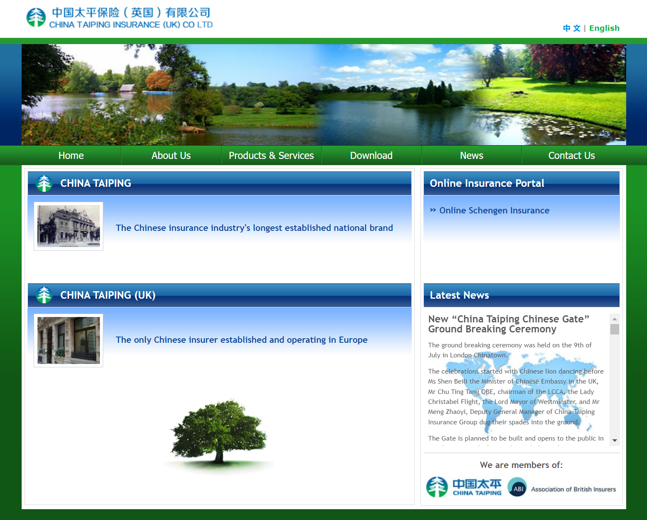This screenshot has height=520, width=647.
Task: Open the UK office building photo thumbnail
Action: pos(69,340)
